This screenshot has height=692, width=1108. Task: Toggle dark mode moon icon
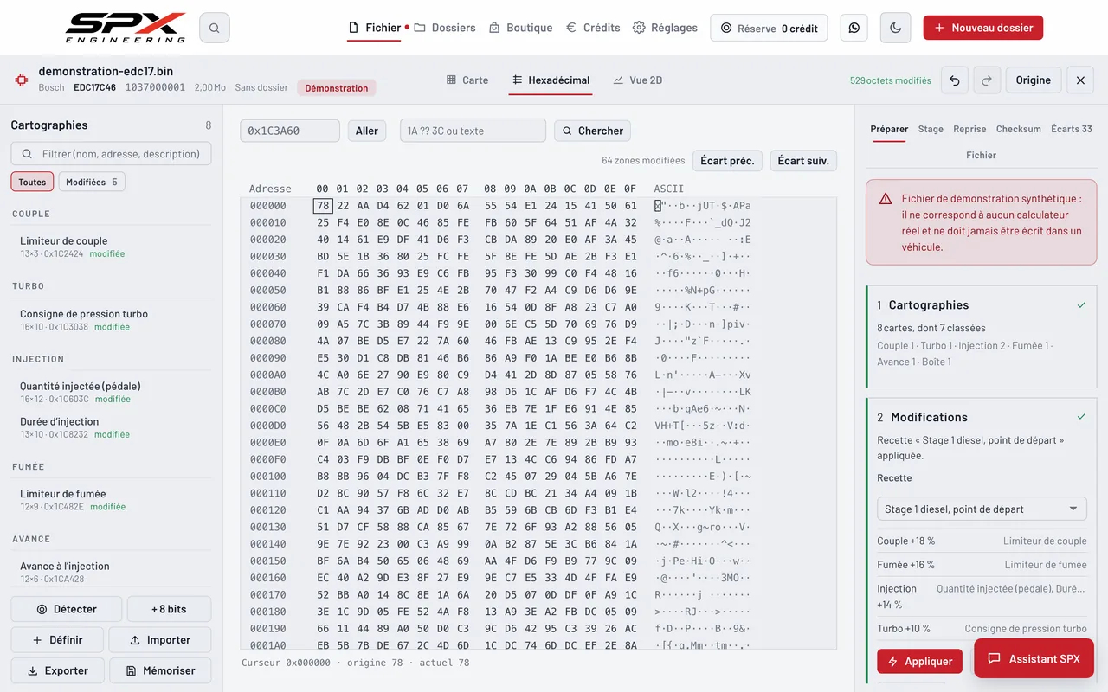click(x=895, y=28)
